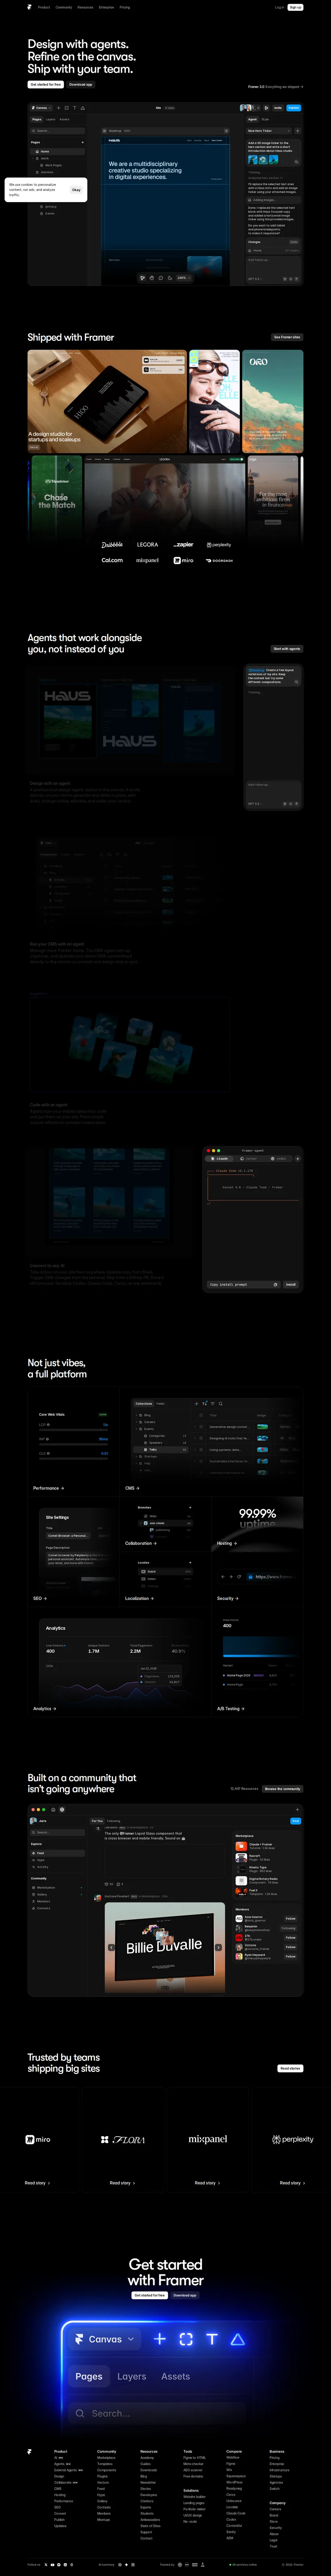331x2576 pixels.
Task: Open Academy in the footer Resources column
Action: (147, 2457)
